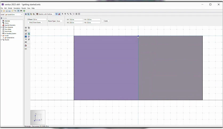Select the add rectangular room tool

29,34
